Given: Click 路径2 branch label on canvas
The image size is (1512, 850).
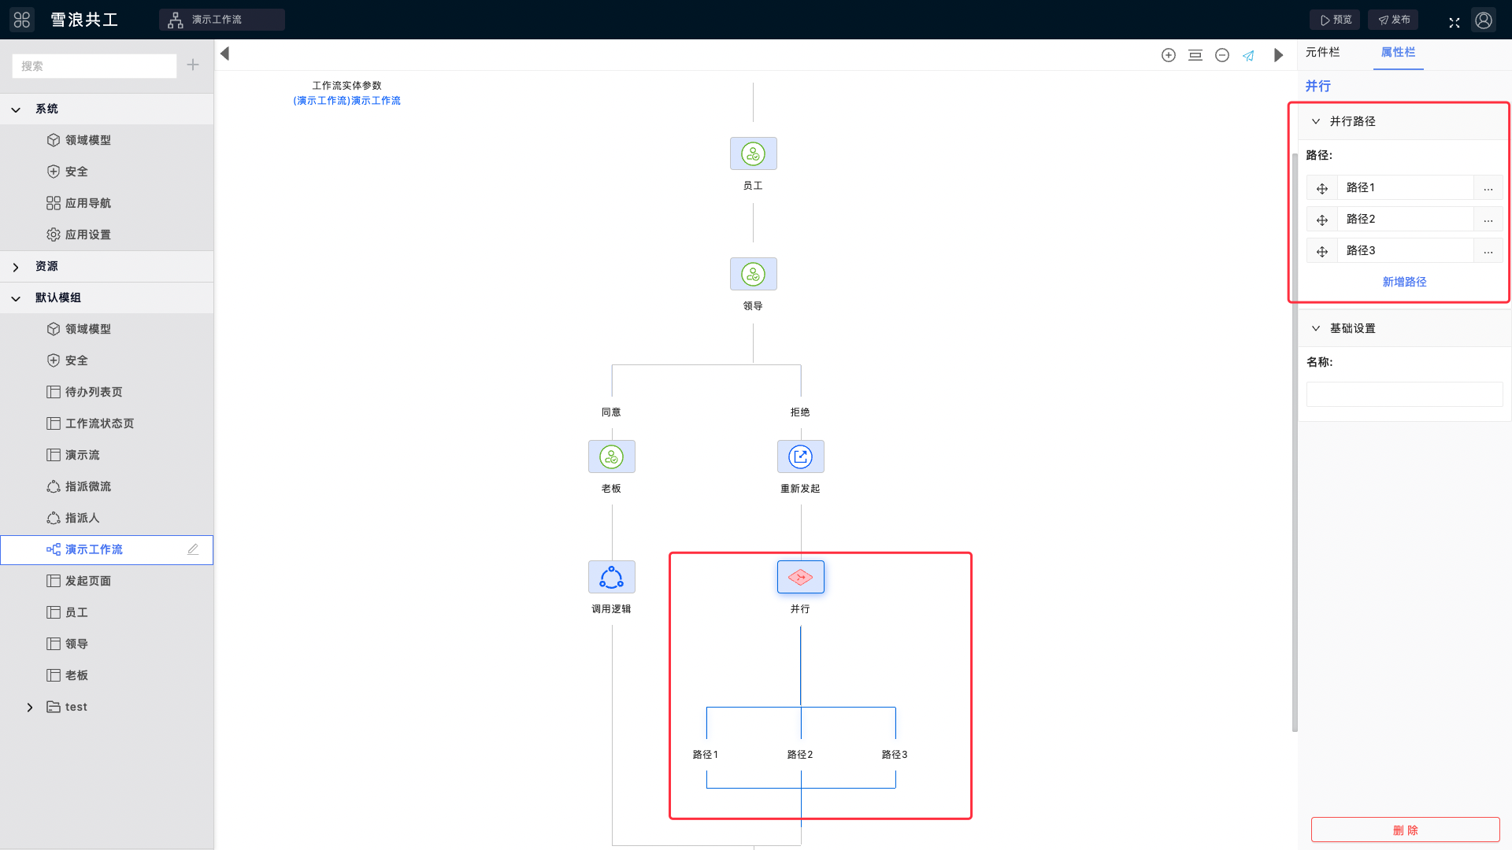Looking at the screenshot, I should (x=800, y=755).
